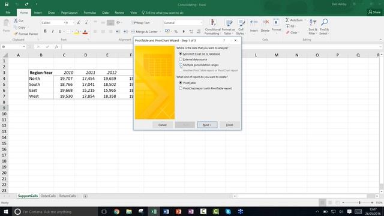Viewport: 384px width, 216px height.
Task: Open font color dropdown arrow
Action: pyautogui.click(x=89, y=32)
